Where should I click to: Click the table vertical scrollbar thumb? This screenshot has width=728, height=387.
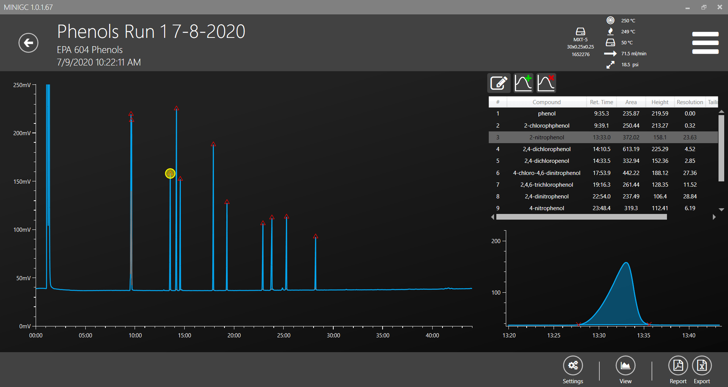[721, 148]
